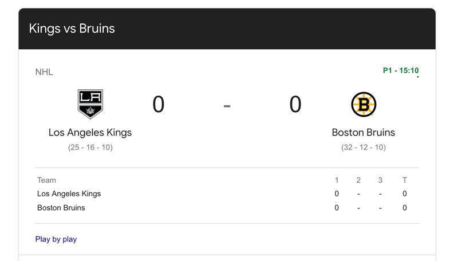Open the Play by play link
Viewport: 458px width, 261px height.
pos(56,239)
